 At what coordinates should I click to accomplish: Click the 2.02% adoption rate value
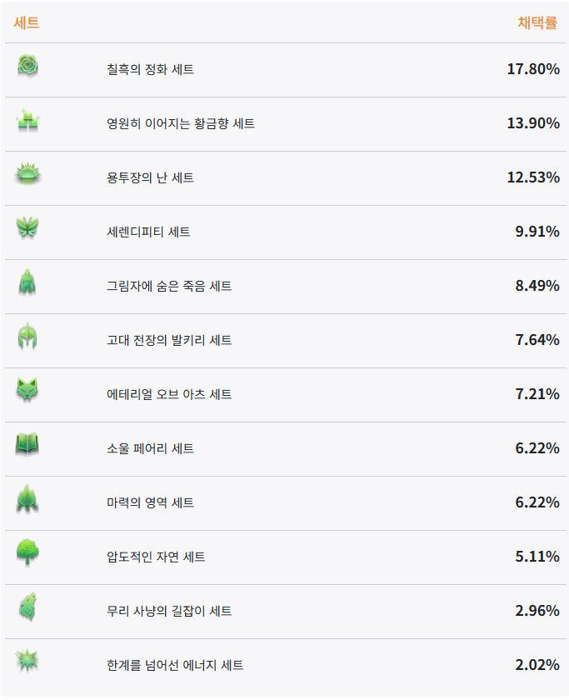click(537, 665)
